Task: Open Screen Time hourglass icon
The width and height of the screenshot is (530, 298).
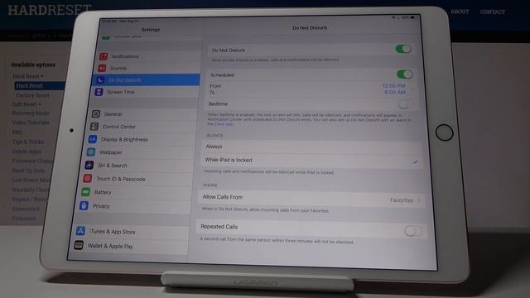Action: (x=99, y=92)
